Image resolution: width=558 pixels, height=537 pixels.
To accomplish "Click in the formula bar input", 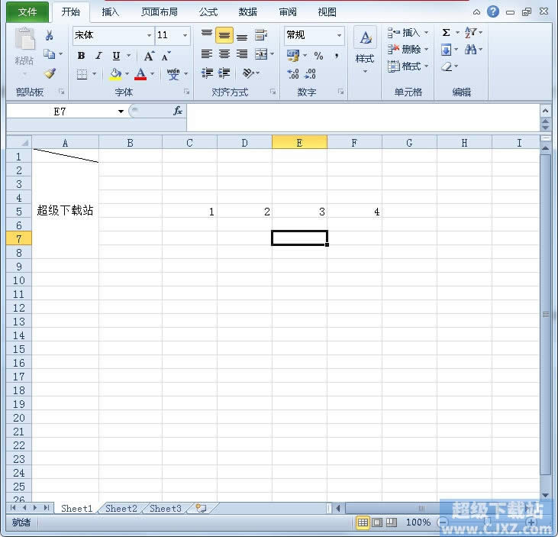I will pos(363,118).
